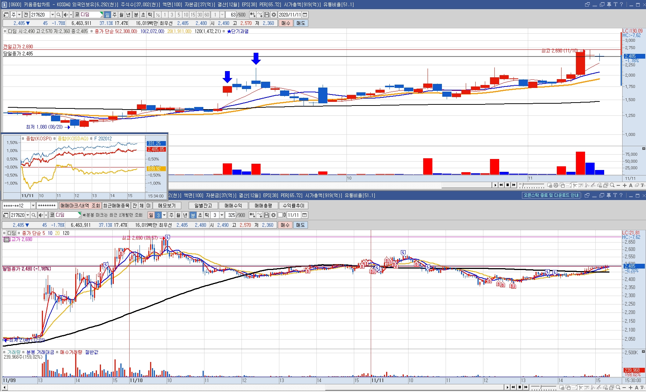Select eraser tool in upper chart bottom bar
This screenshot has height=392, width=646.
[637, 185]
